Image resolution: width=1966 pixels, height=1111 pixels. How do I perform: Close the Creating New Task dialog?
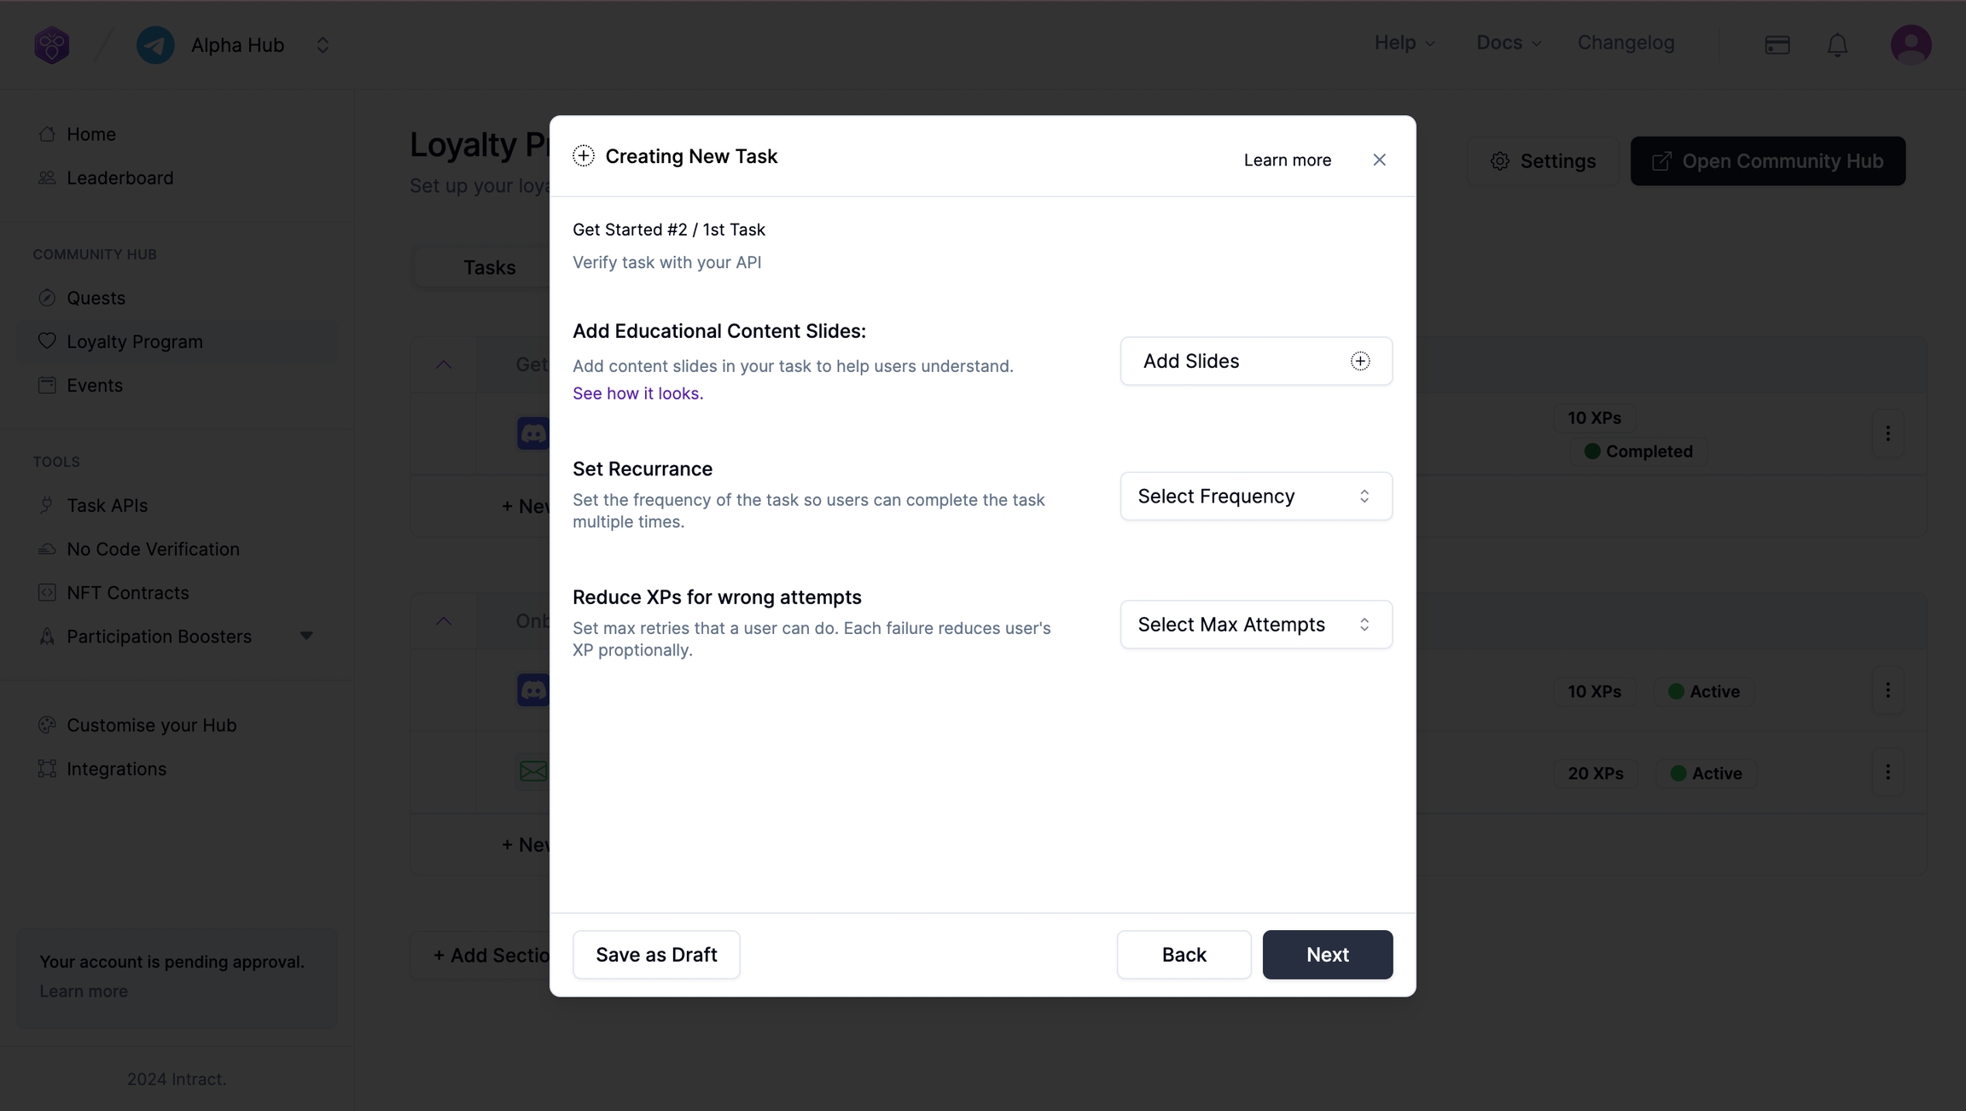[x=1379, y=160]
